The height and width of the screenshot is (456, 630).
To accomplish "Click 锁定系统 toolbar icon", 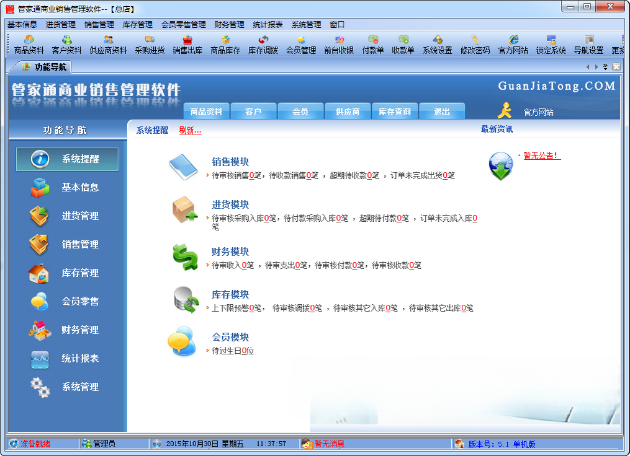I will (x=551, y=45).
